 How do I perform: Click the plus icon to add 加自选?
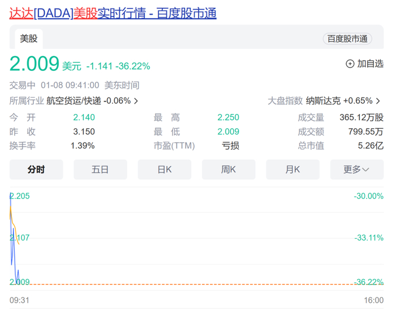tap(350, 64)
